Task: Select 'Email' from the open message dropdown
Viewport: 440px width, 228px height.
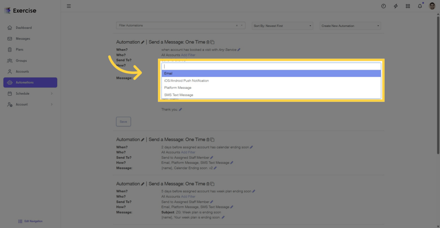Action: click(168, 73)
